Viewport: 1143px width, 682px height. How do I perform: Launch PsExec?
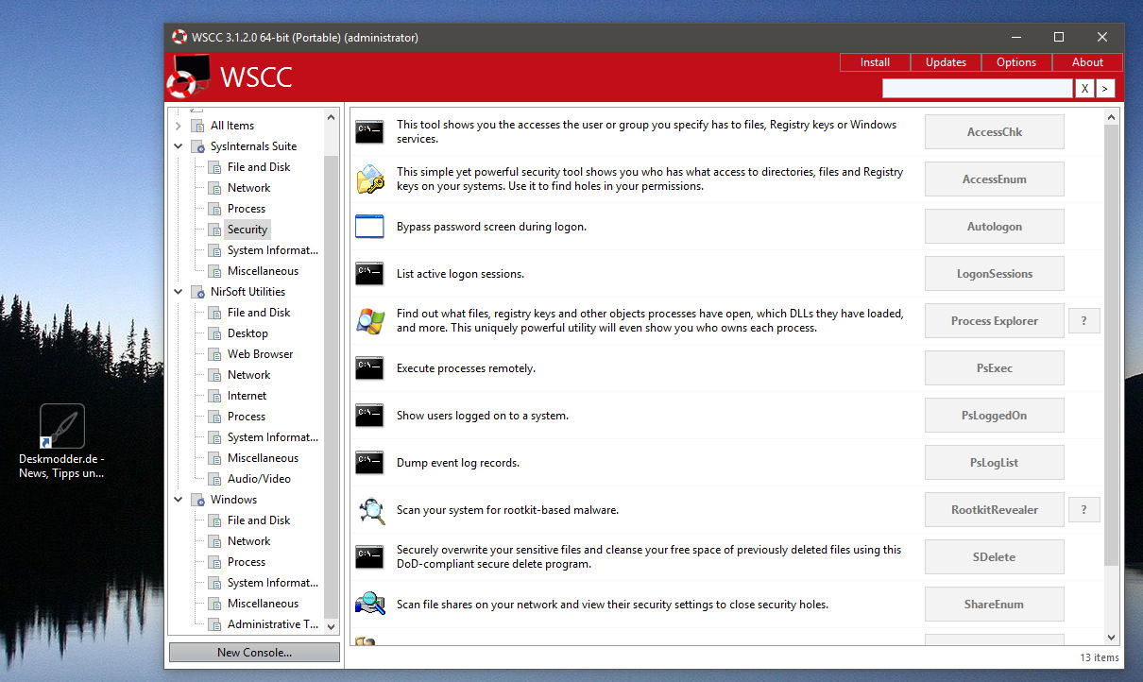point(995,368)
